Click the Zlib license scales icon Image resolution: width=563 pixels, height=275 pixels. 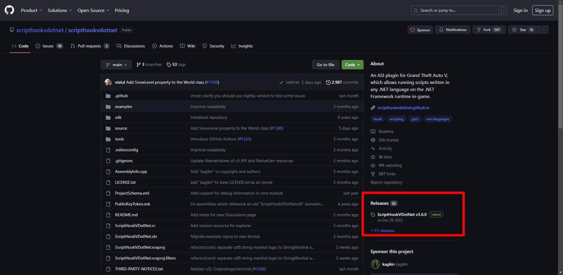[373, 140]
